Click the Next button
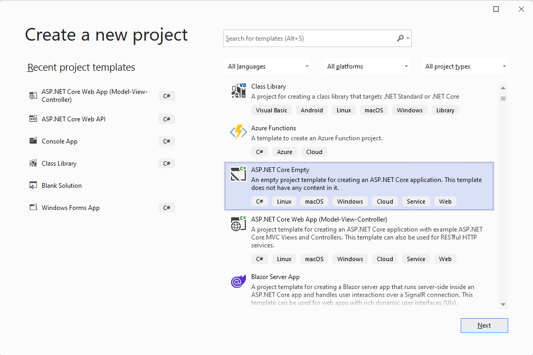The image size is (533, 355). pos(484,325)
